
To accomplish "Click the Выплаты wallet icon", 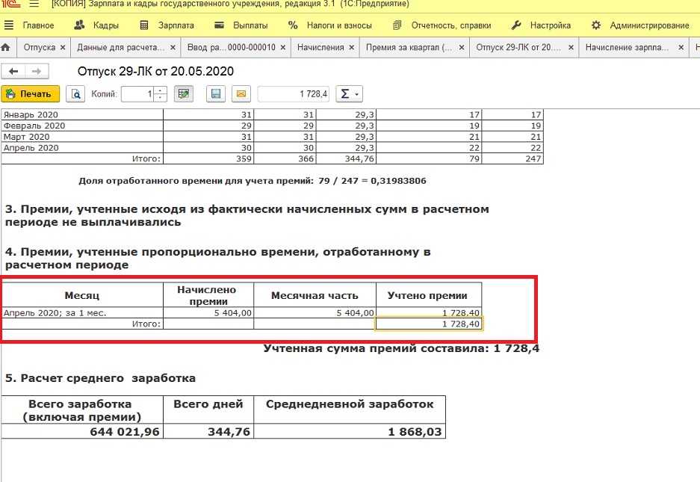I will (219, 25).
